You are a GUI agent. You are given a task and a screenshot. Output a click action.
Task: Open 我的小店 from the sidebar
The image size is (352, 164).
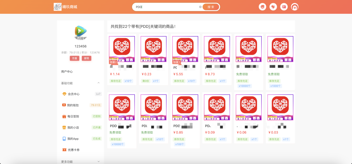click(x=73, y=128)
